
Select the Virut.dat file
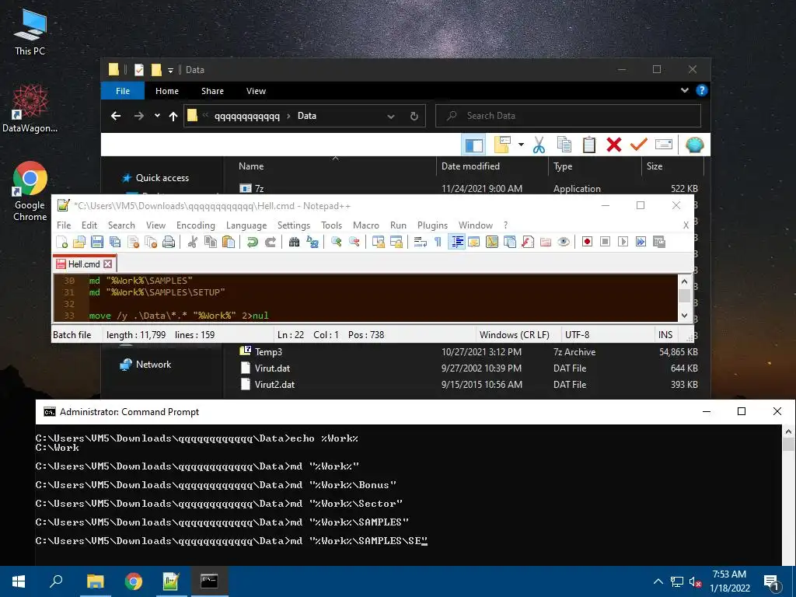point(272,368)
